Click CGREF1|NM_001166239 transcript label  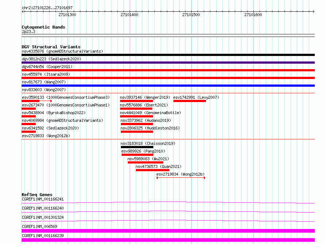click(x=43, y=236)
